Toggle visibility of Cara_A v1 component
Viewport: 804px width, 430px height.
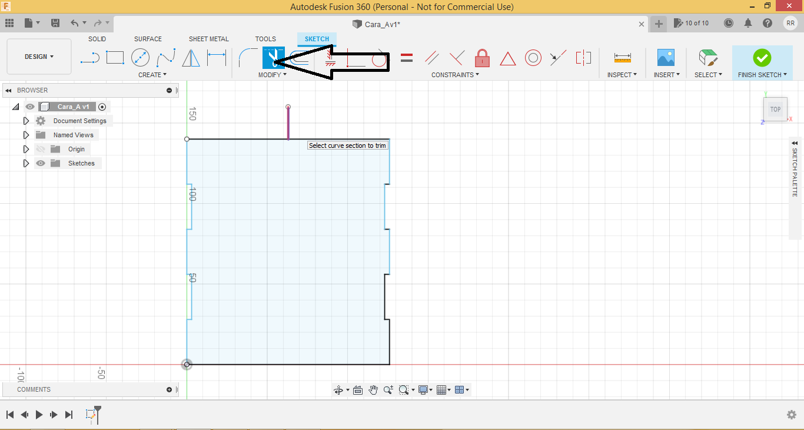point(30,107)
